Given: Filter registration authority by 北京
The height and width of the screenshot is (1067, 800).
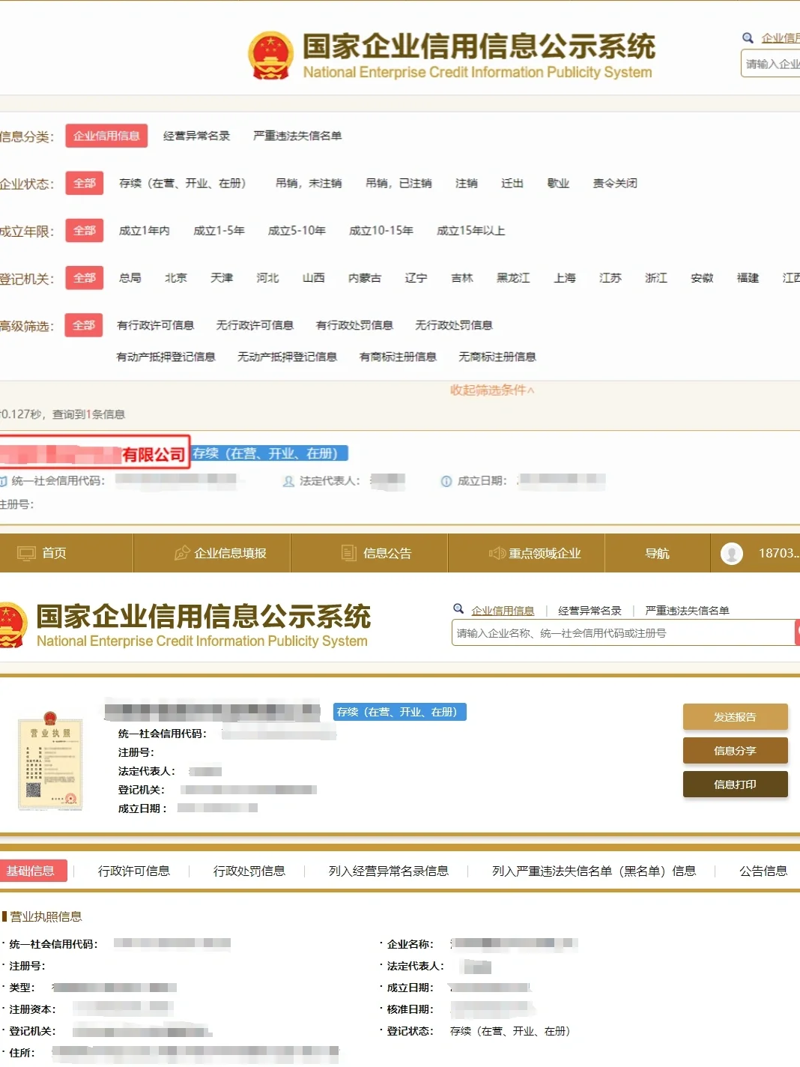Looking at the screenshot, I should coord(176,278).
